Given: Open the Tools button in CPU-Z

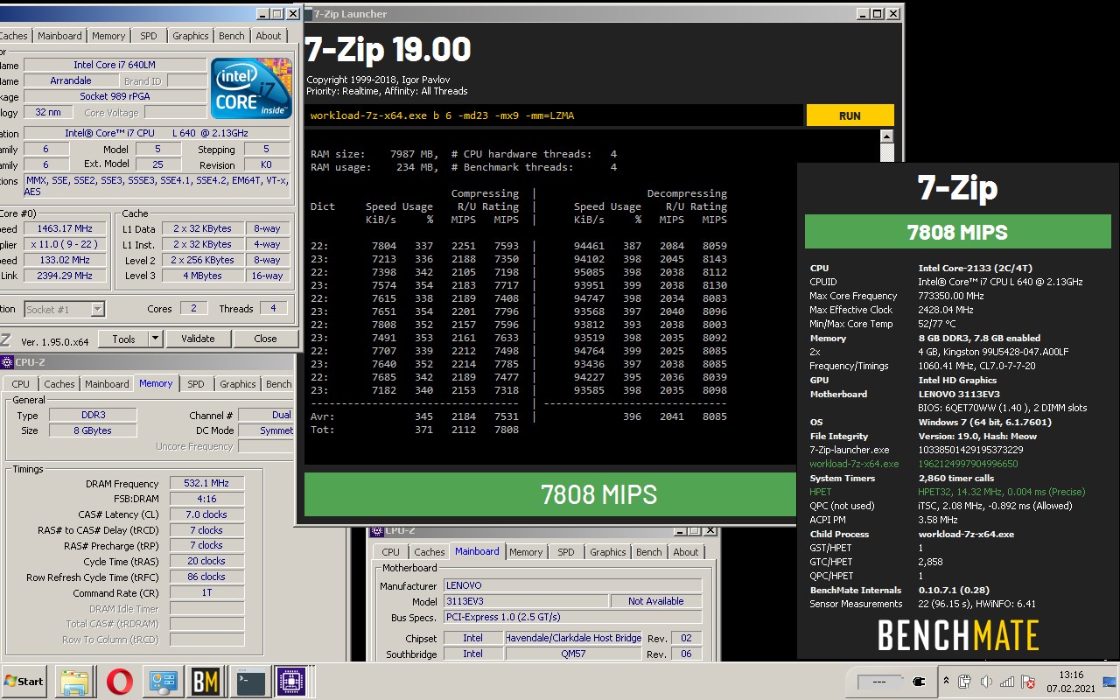Looking at the screenshot, I should pyautogui.click(x=123, y=339).
